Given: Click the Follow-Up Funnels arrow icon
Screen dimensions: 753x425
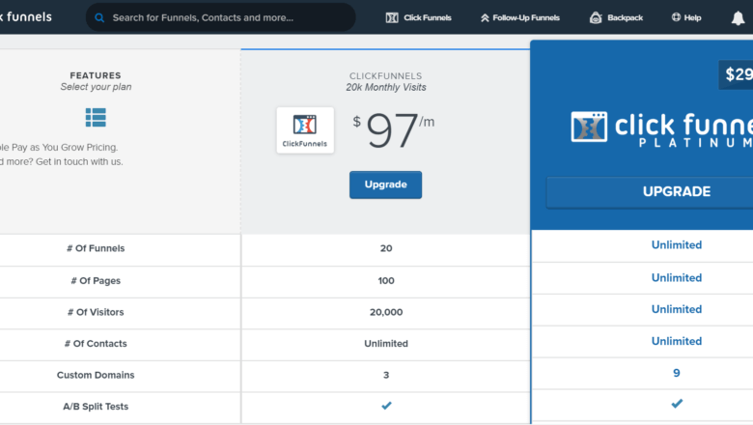Looking at the screenshot, I should [x=485, y=17].
